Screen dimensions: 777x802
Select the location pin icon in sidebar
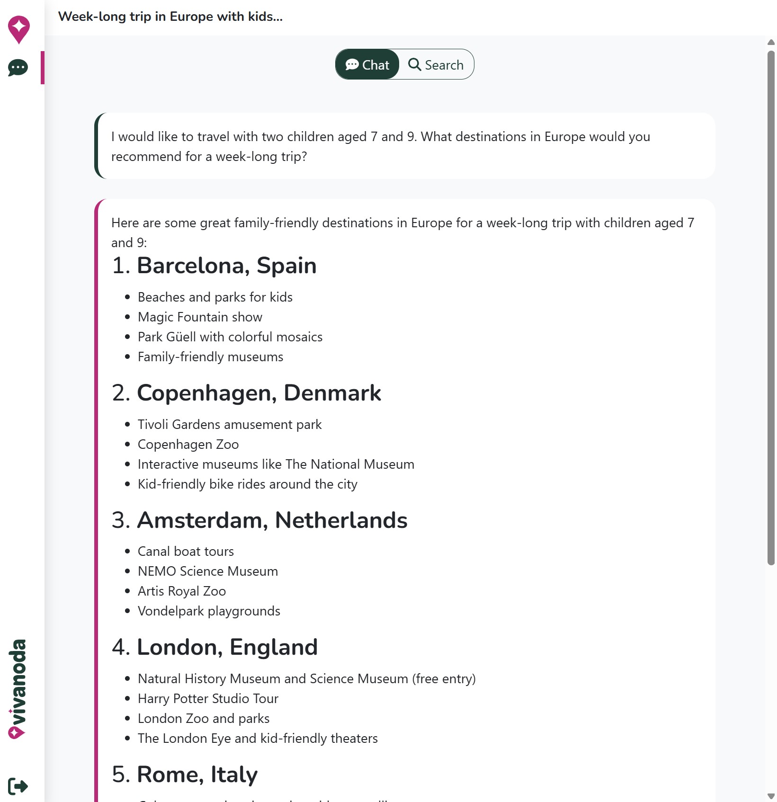click(x=18, y=28)
